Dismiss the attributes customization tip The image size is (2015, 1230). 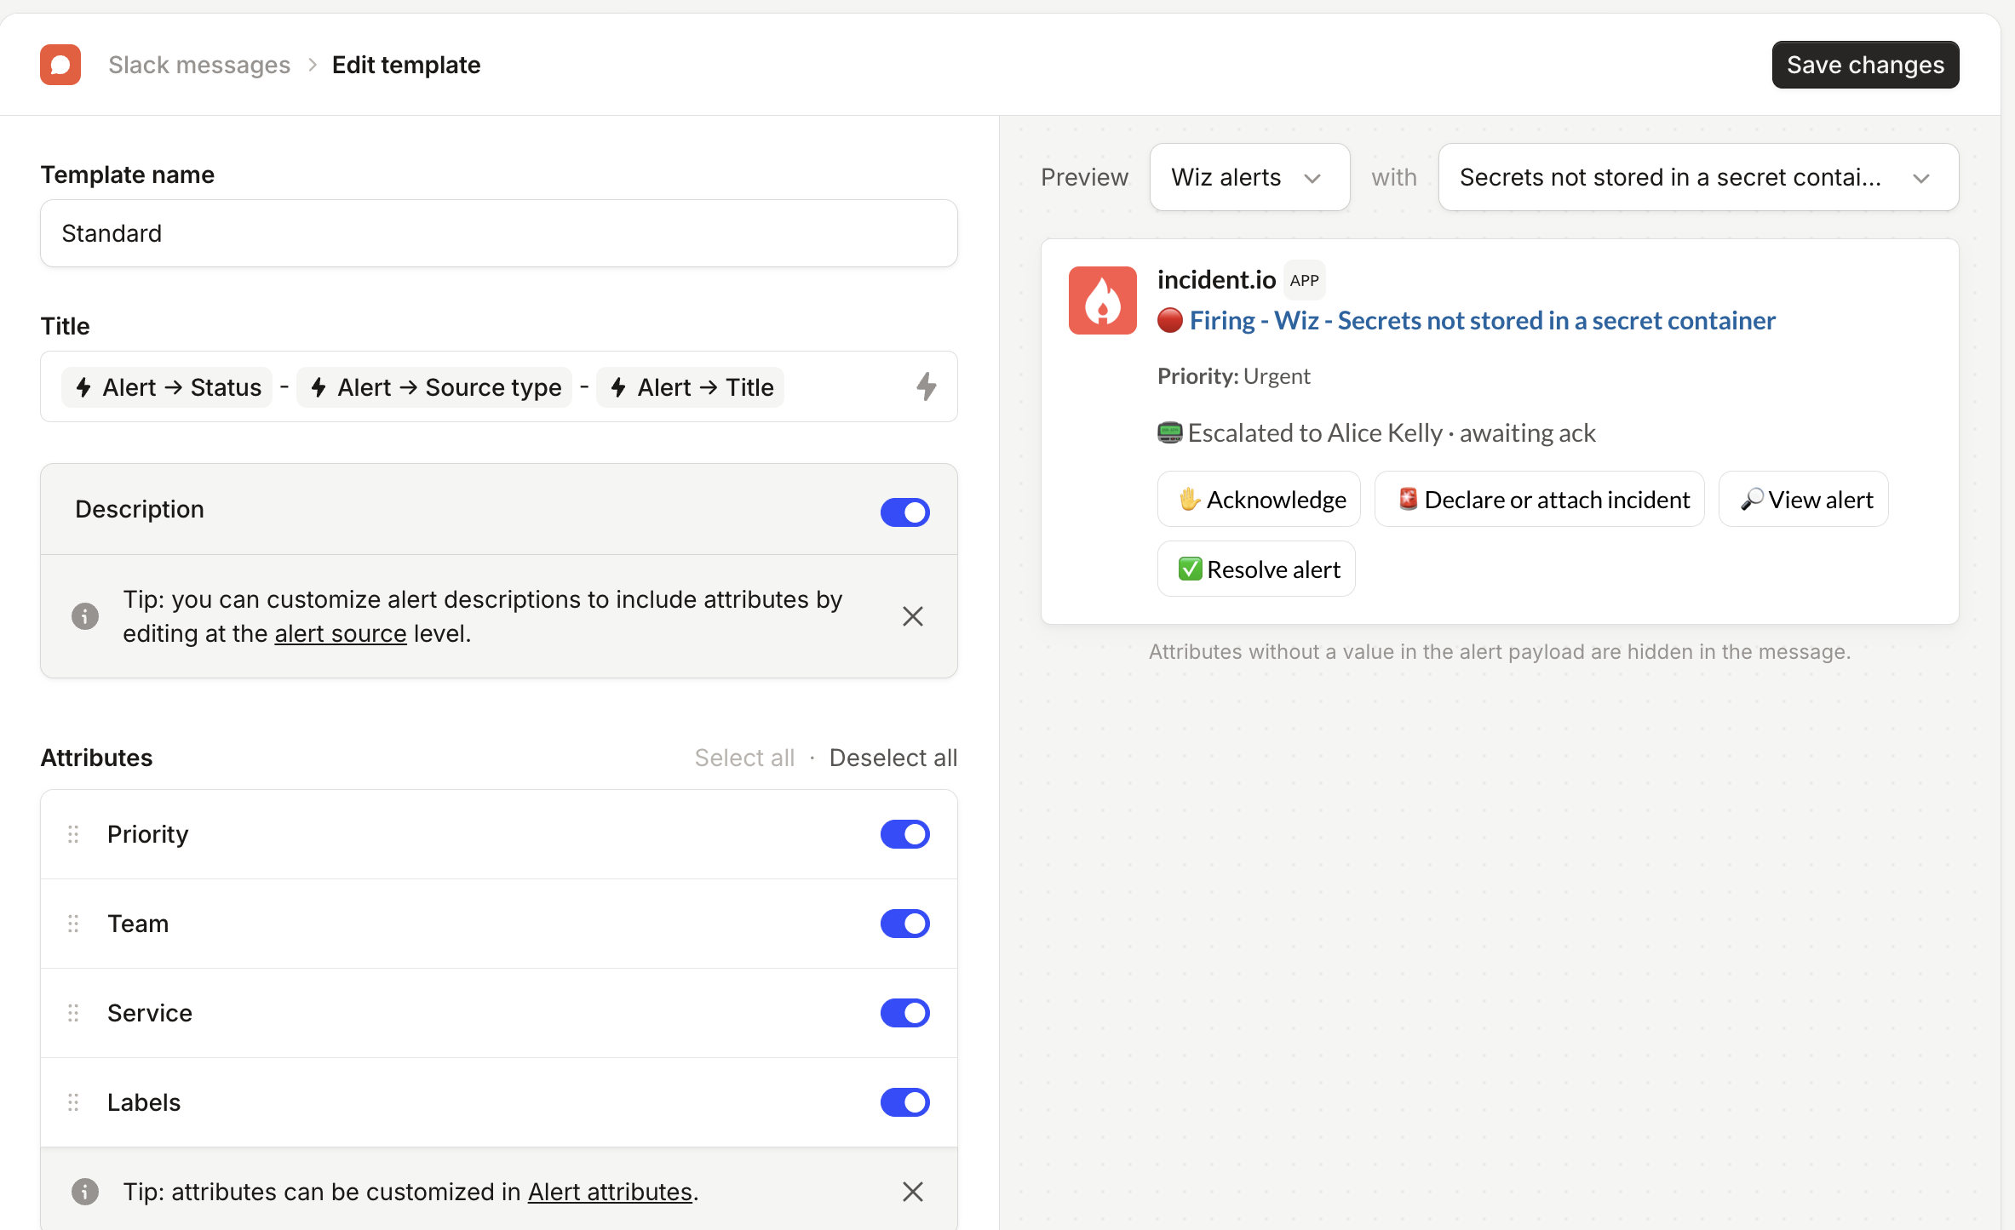click(913, 1192)
